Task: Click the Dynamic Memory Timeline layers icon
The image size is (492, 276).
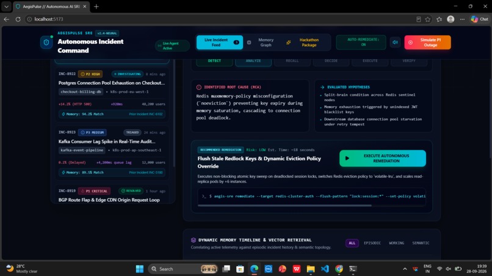Action: (194, 240)
